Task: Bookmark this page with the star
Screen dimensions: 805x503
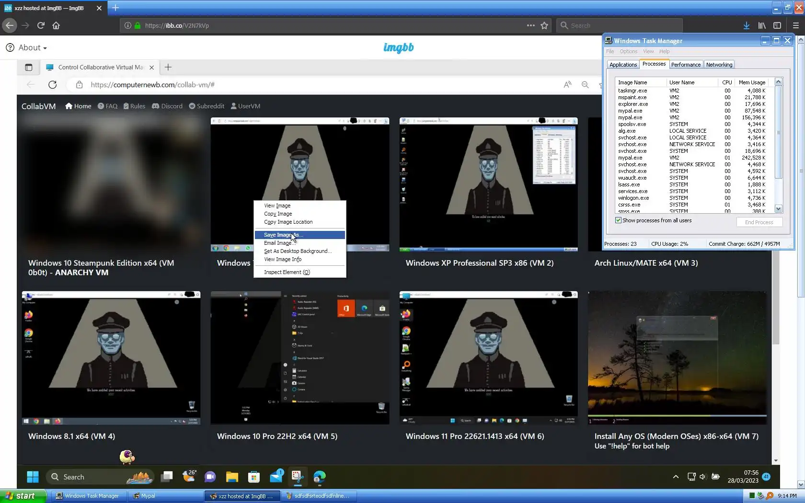Action: pyautogui.click(x=544, y=25)
